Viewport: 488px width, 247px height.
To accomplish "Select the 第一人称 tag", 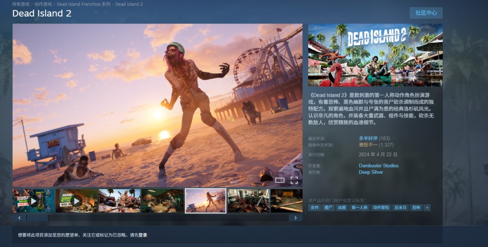I will coord(360,208).
